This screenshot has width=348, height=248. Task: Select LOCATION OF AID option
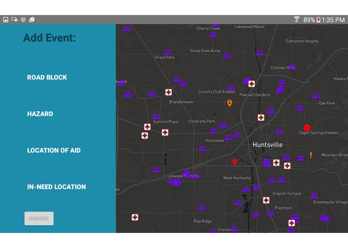click(x=54, y=151)
